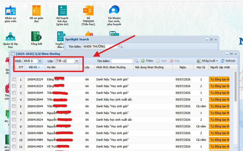The image size is (243, 151).
Task: Check the row 7 checkbox
Action: pos(14,120)
